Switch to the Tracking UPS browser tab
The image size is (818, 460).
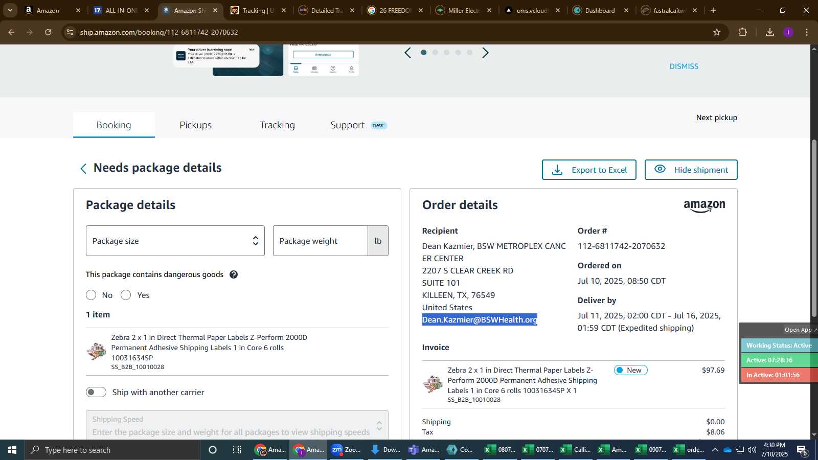[x=258, y=10]
